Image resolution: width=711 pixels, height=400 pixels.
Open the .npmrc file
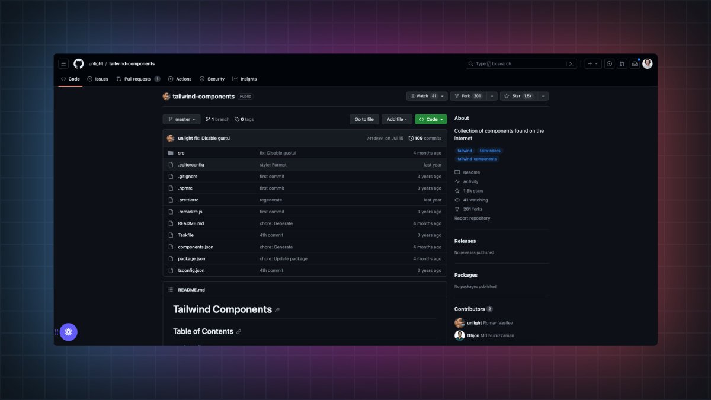click(x=185, y=188)
